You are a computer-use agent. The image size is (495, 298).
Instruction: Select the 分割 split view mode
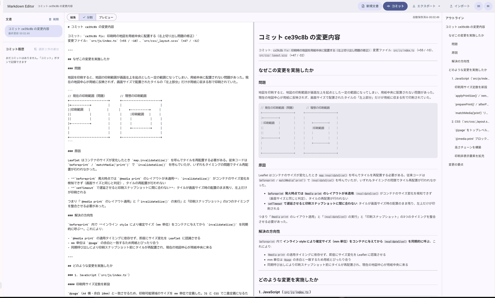88,17
